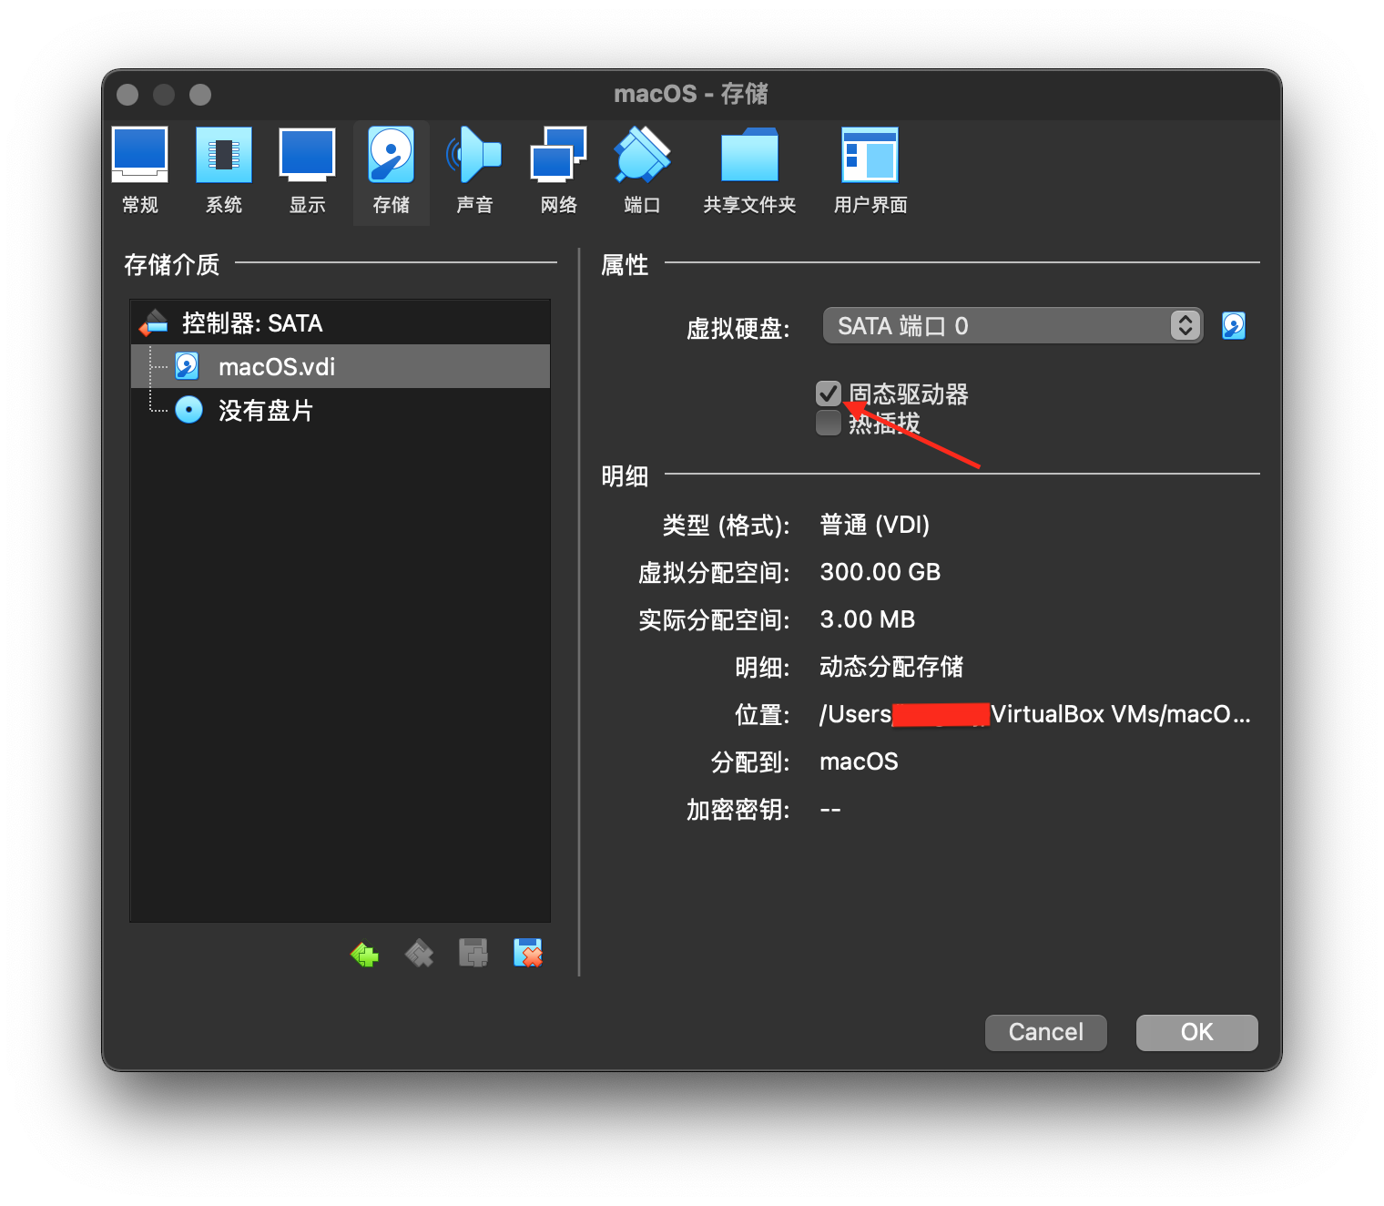Open the 显示 (Display) settings icon

(x=308, y=171)
